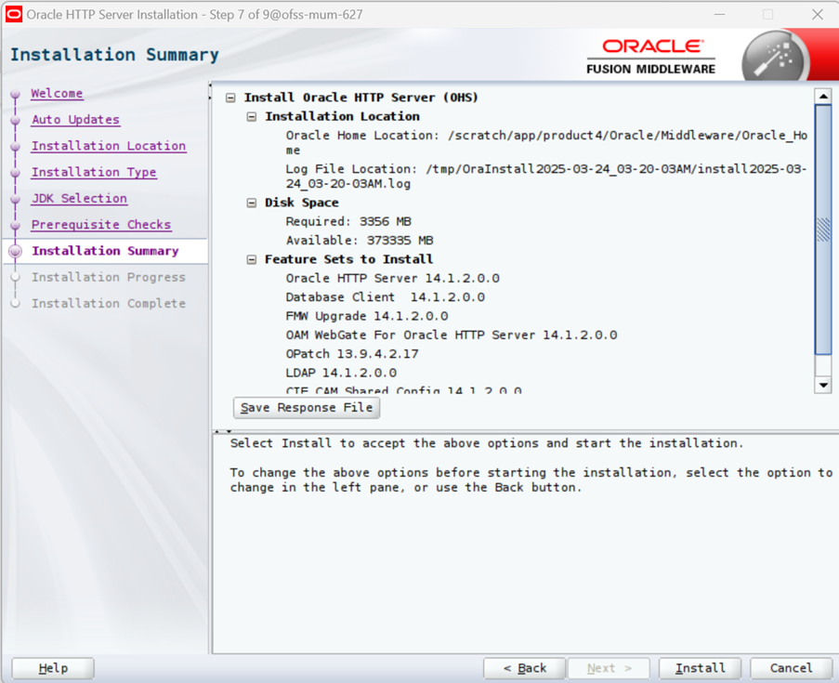The width and height of the screenshot is (839, 683).
Task: Collapse the Install Oracle HTTP Server (OHS) node
Action: [x=230, y=98]
